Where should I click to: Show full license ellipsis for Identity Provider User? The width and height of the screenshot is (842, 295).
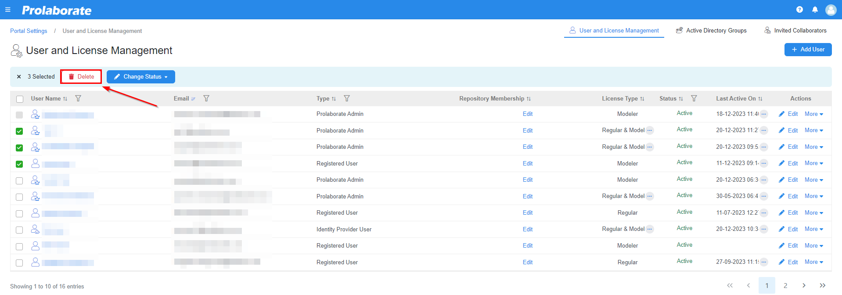(650, 229)
